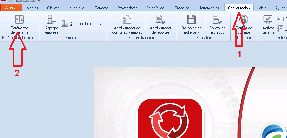Viewport: 287px width, 138px height.
Task: Expand the Respaldo de archivos dropdown arrow
Action: (198, 33)
